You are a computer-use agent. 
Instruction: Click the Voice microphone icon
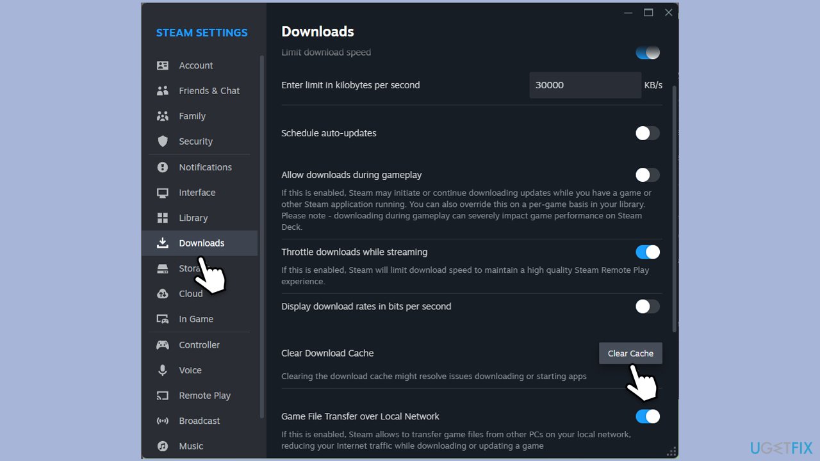[x=163, y=370]
